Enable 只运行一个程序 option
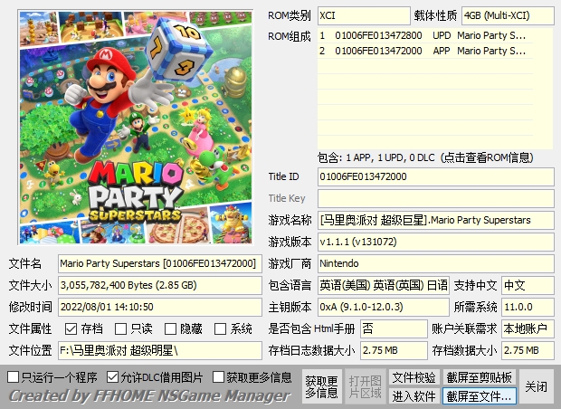561x409 pixels. pos(14,376)
